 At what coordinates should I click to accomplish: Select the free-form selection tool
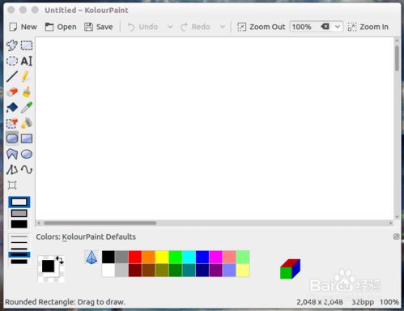(12, 45)
